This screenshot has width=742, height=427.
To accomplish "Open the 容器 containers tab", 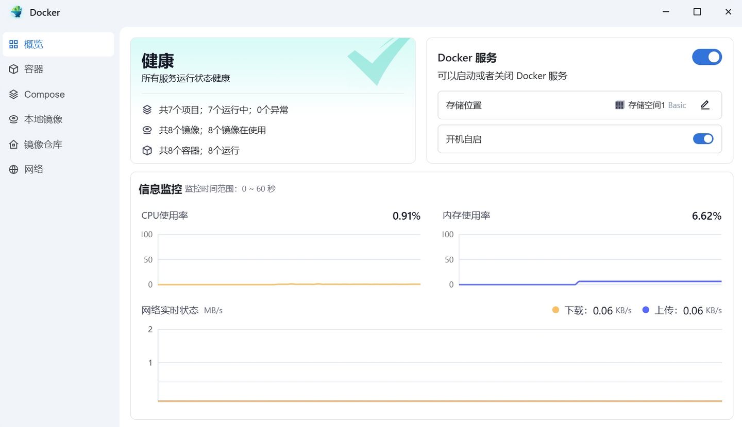I will point(34,69).
